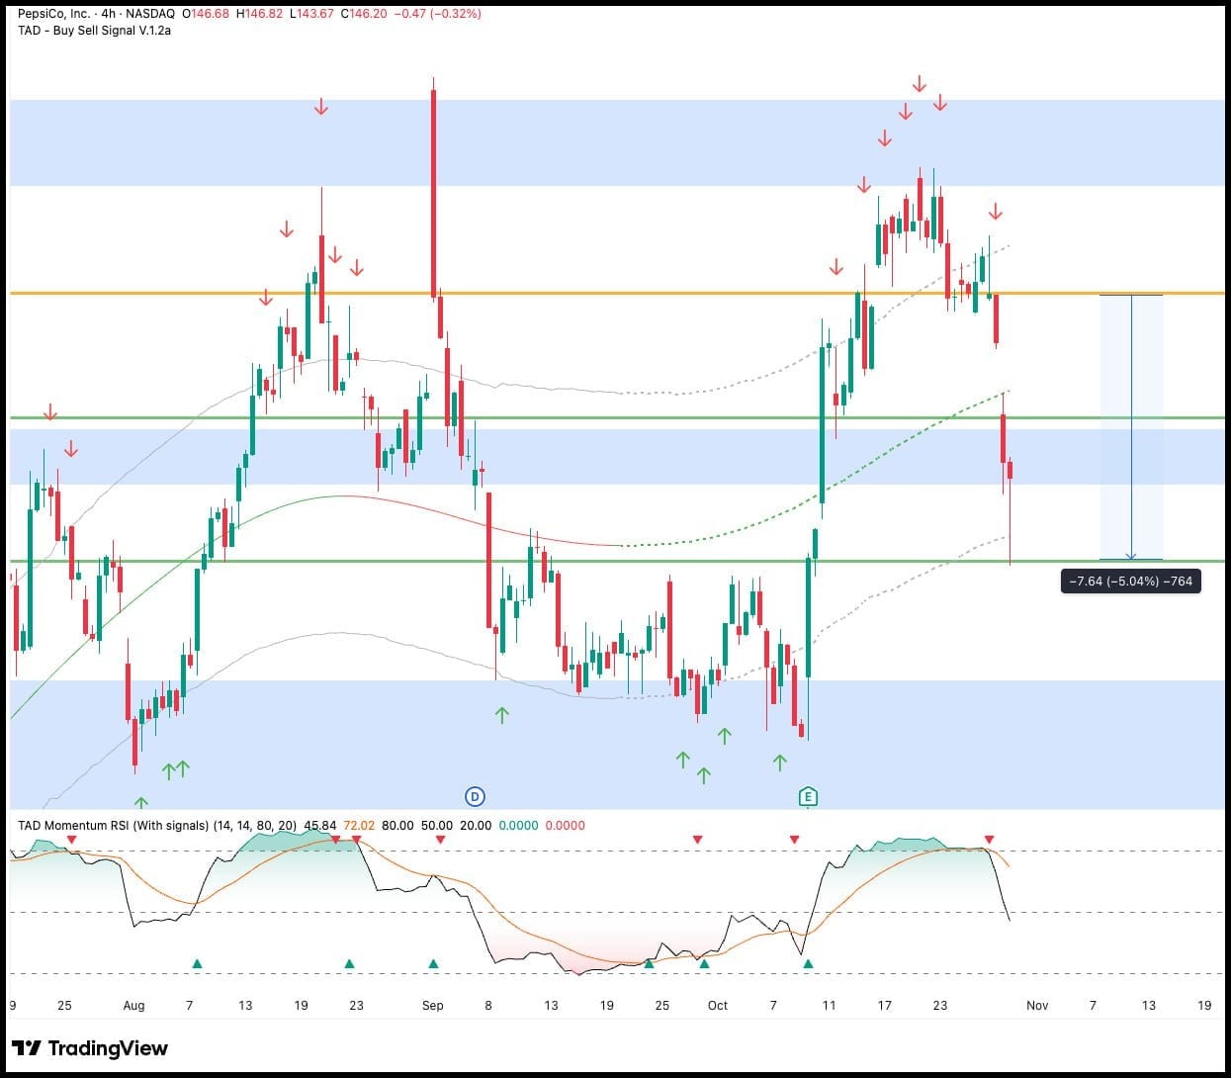Click the "Nov" label on time axis
This screenshot has width=1231, height=1078.
(1036, 1005)
